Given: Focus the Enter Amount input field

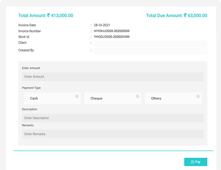Looking at the screenshot, I should click(x=113, y=77).
